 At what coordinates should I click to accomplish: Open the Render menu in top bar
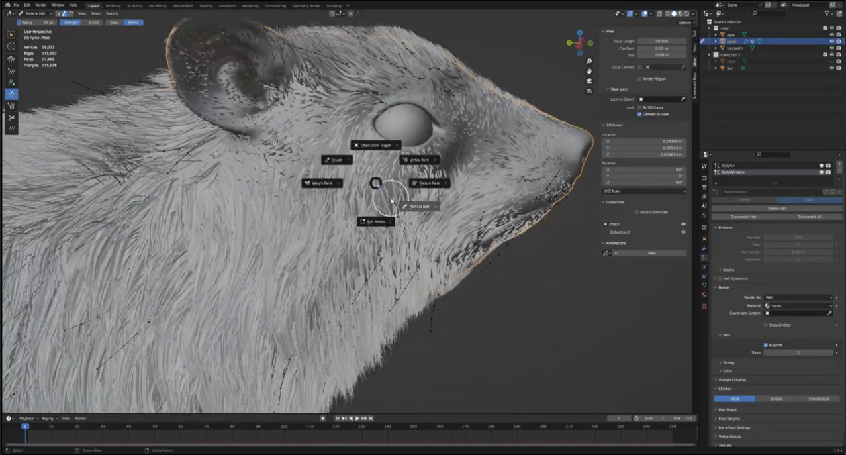pyautogui.click(x=40, y=5)
